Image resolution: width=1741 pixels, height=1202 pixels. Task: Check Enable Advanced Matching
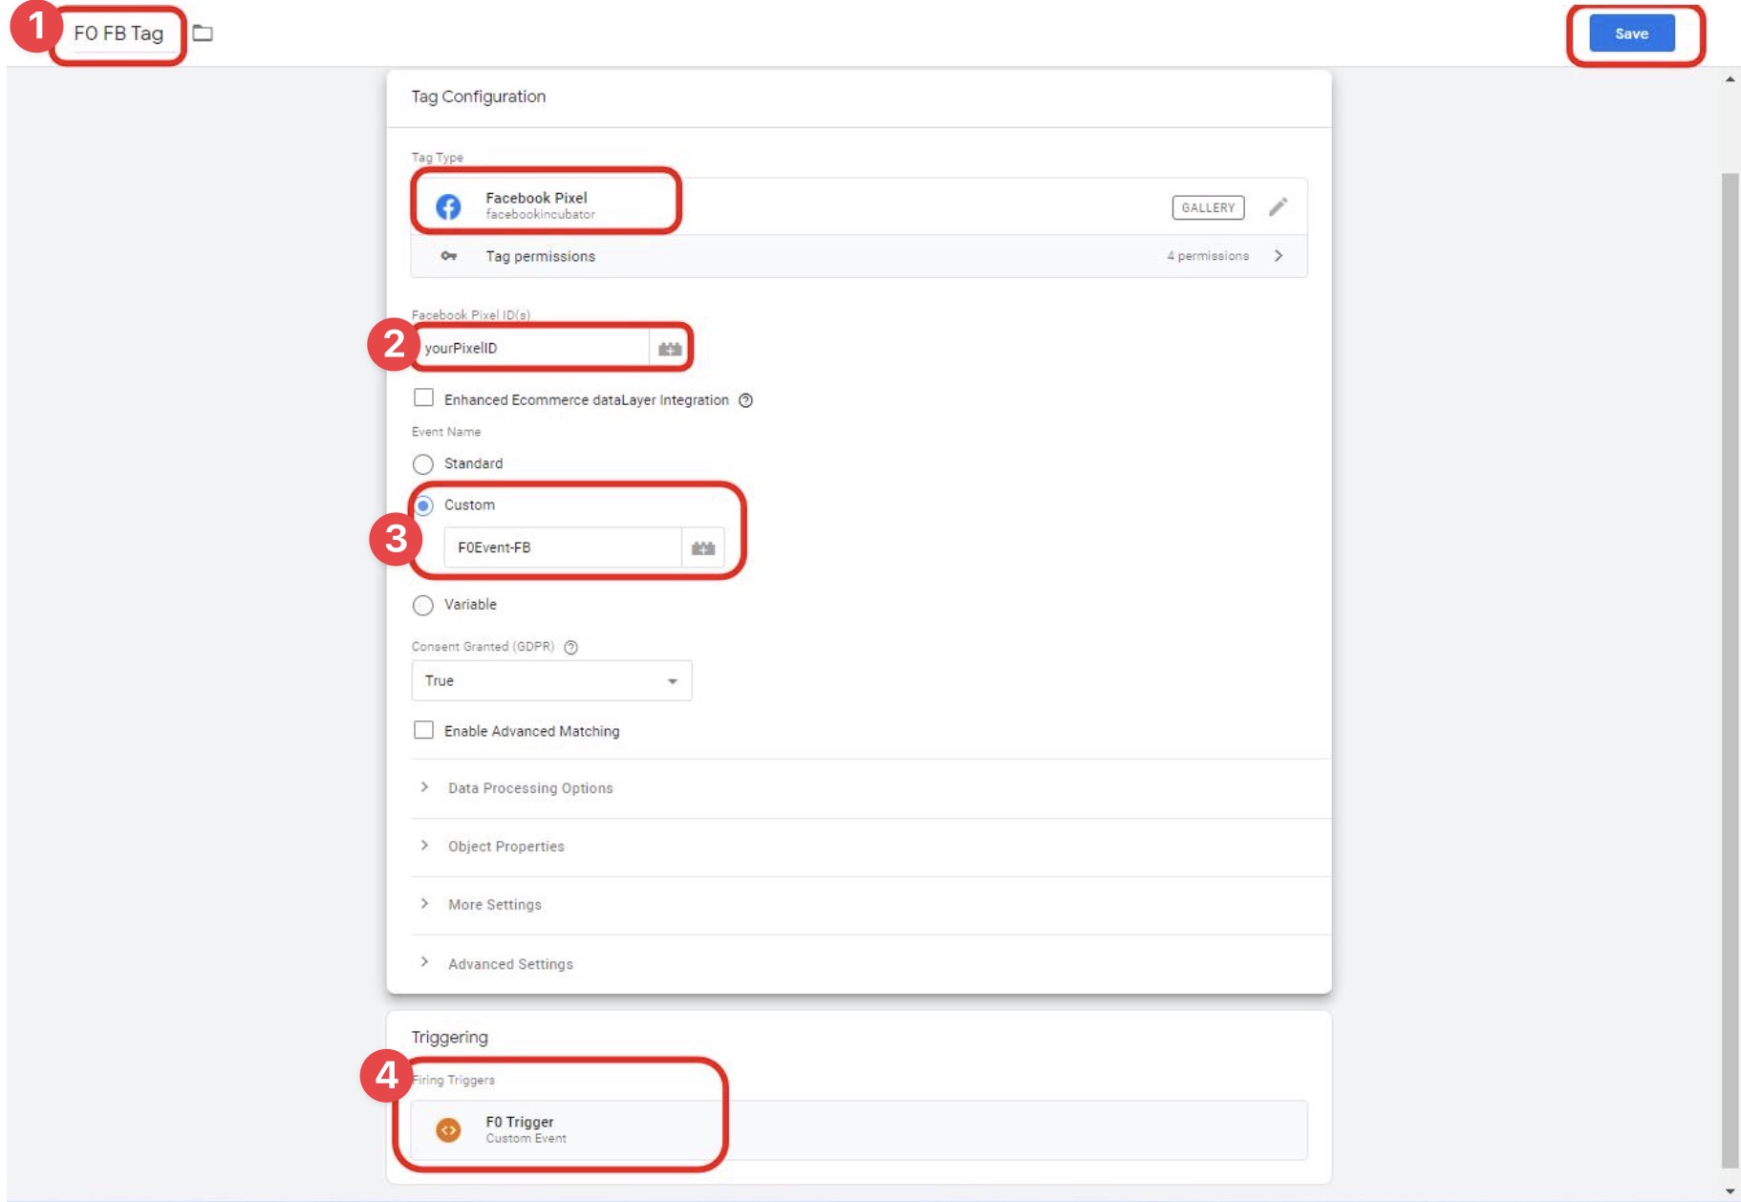pos(423,731)
